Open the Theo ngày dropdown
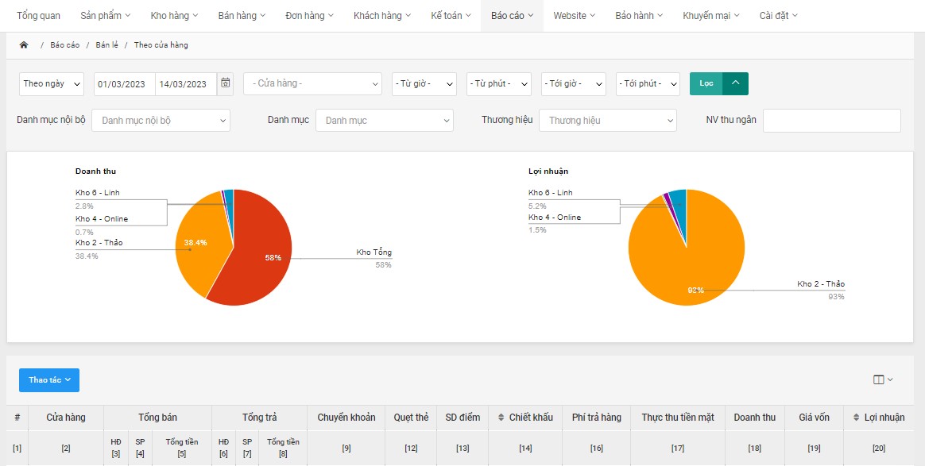The image size is (925, 466). click(52, 84)
